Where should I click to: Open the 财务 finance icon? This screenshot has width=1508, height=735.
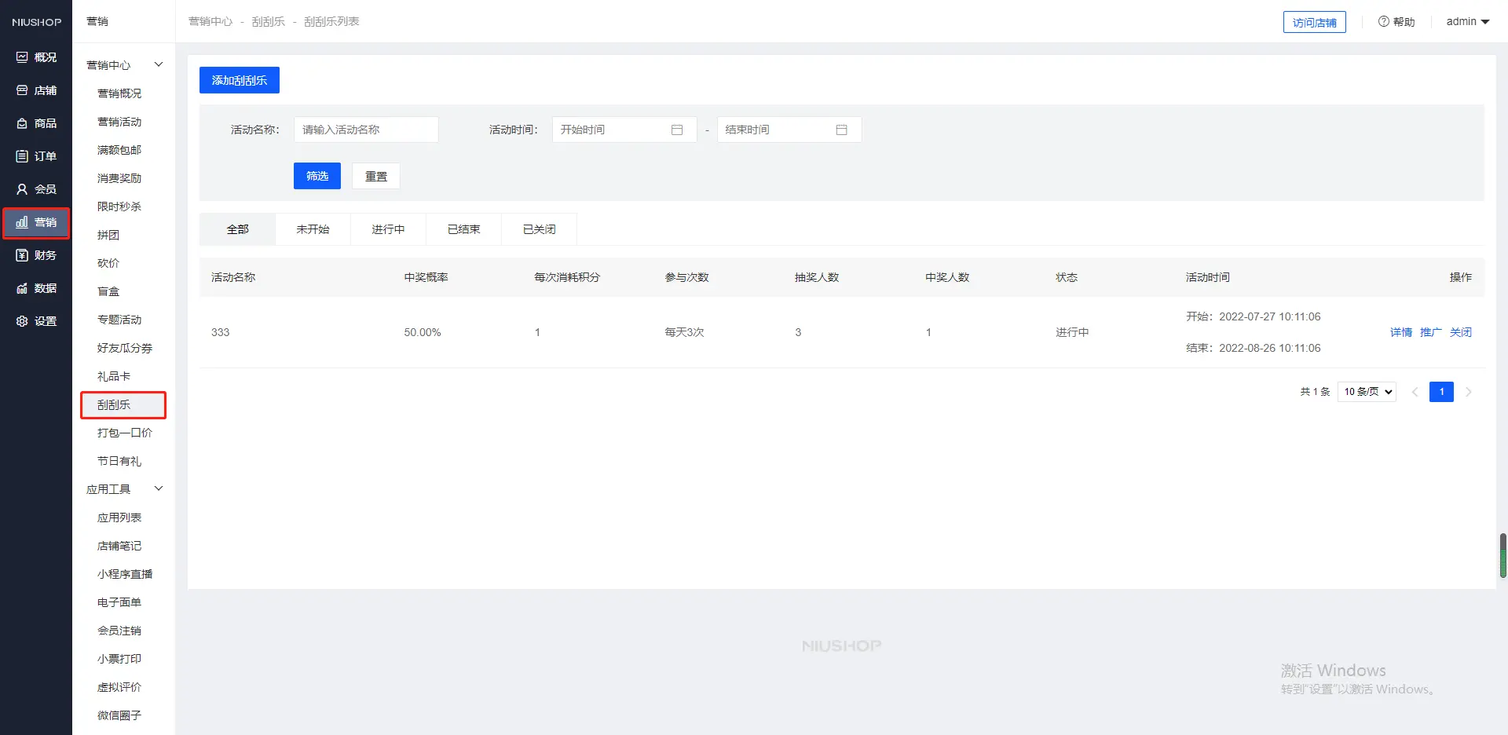point(22,255)
